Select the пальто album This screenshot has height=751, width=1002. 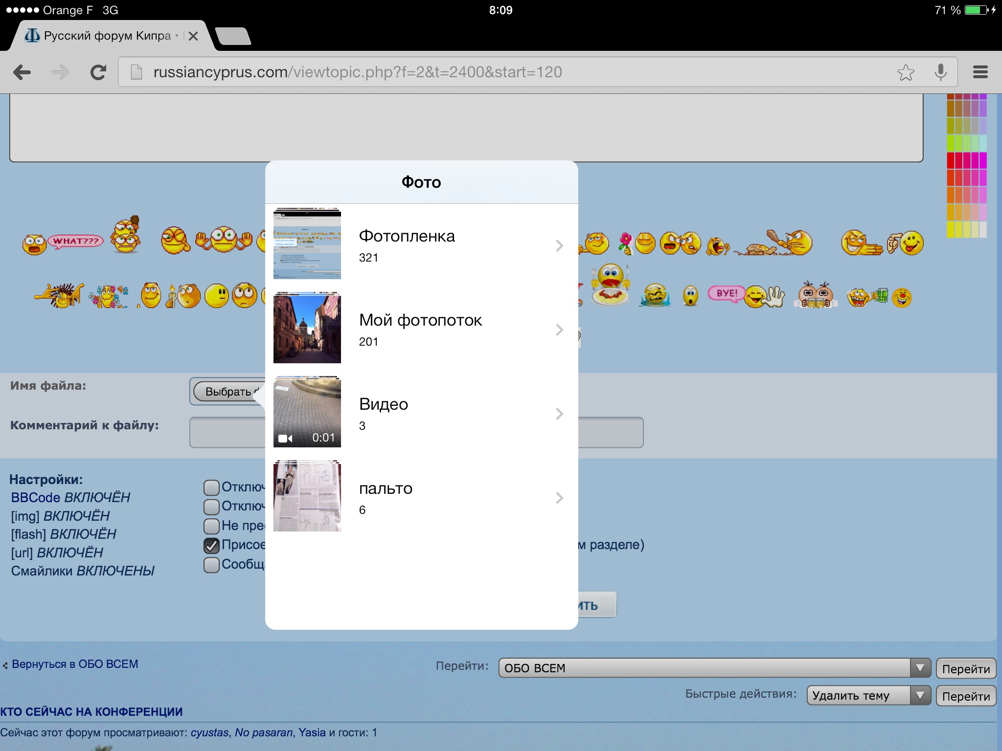coord(421,498)
